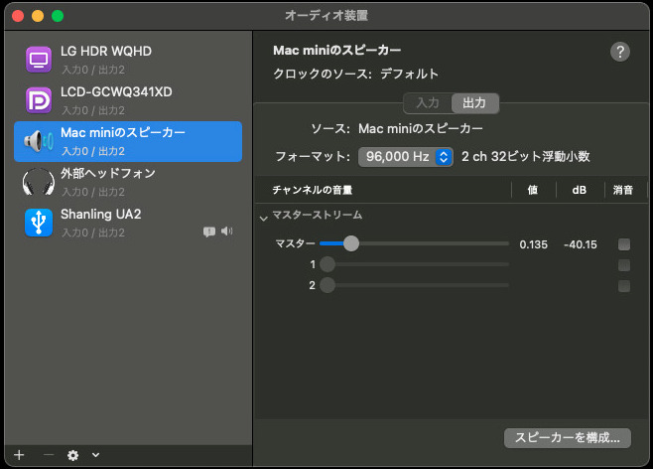The height and width of the screenshot is (469, 653).
Task: Select Mac miniのスピーカー in device list
Action: tap(128, 141)
